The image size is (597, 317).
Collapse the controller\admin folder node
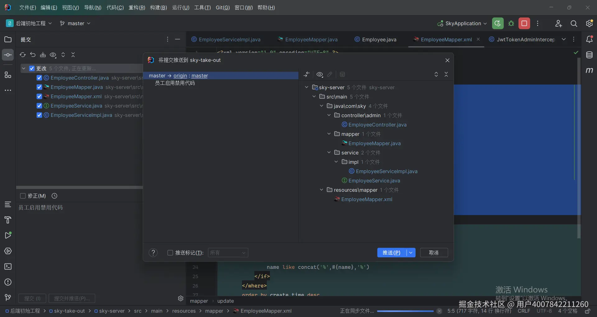pyautogui.click(x=329, y=115)
